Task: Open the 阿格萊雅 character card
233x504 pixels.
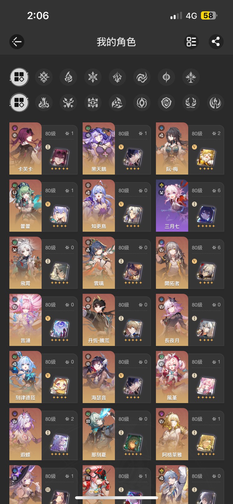Action: click(190, 434)
